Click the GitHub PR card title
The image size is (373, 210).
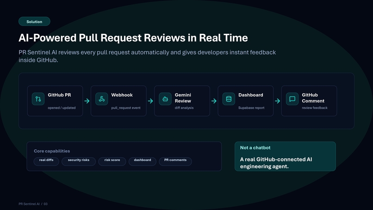pos(59,95)
